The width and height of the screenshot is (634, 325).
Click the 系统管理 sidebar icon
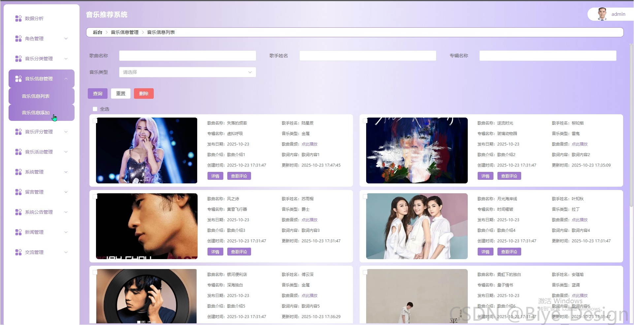[18, 172]
